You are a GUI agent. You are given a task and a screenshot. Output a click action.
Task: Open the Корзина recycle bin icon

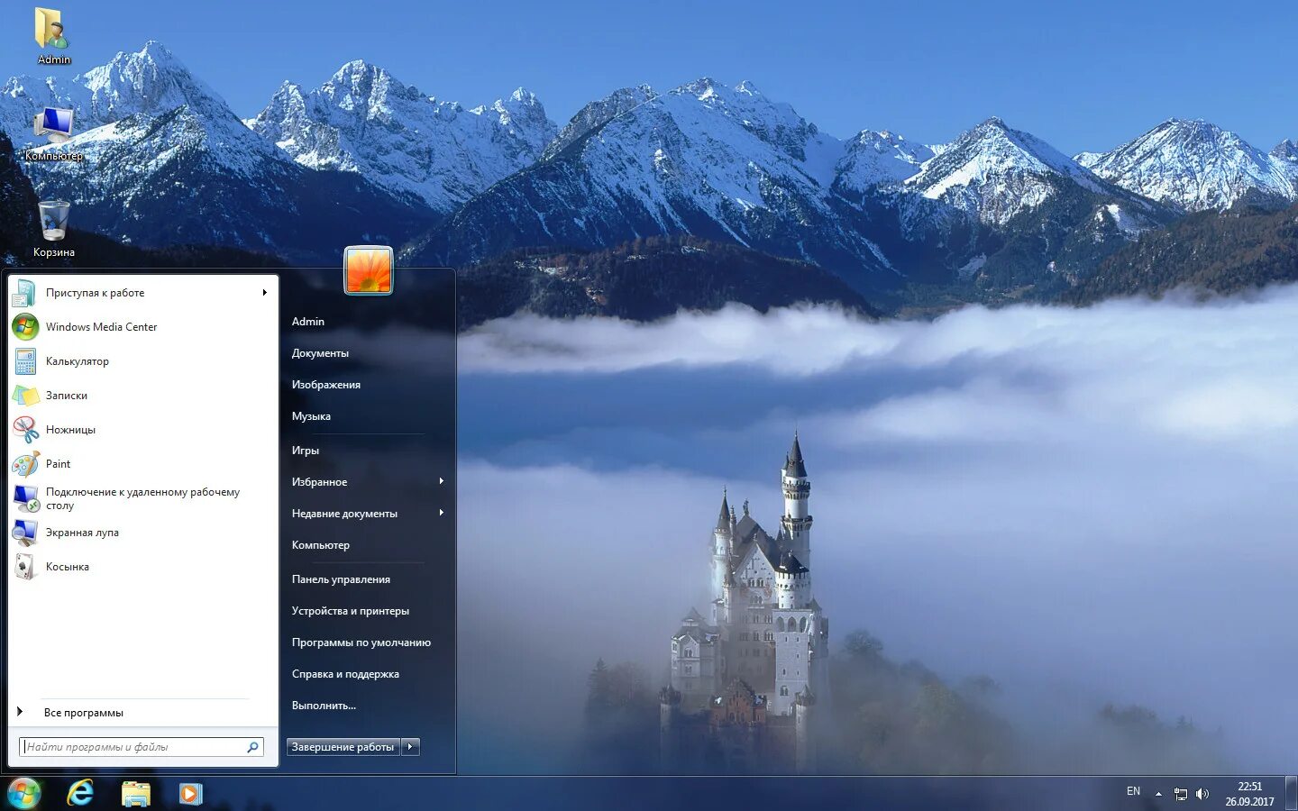pos(53,221)
